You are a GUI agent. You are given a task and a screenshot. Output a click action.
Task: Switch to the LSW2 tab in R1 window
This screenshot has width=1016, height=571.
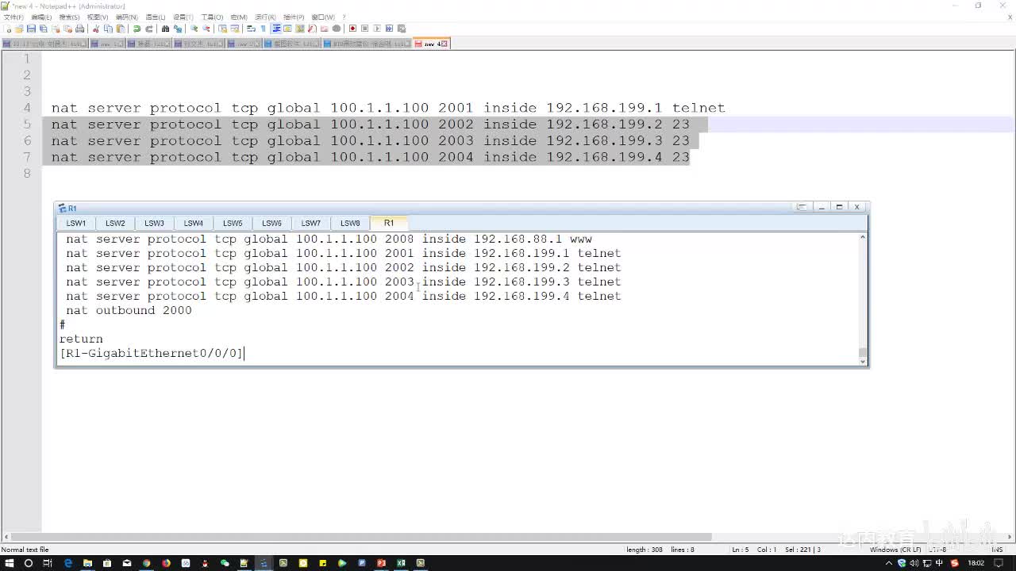point(115,223)
